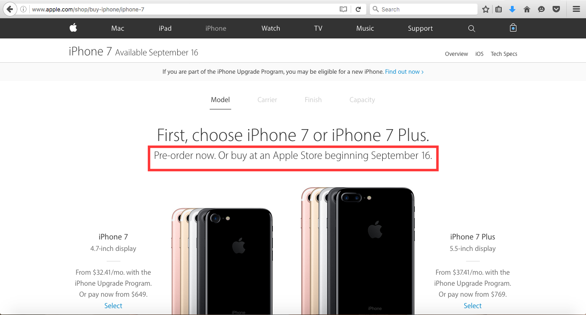Switch to the Capacity step tab
This screenshot has width=586, height=315.
[x=362, y=100]
